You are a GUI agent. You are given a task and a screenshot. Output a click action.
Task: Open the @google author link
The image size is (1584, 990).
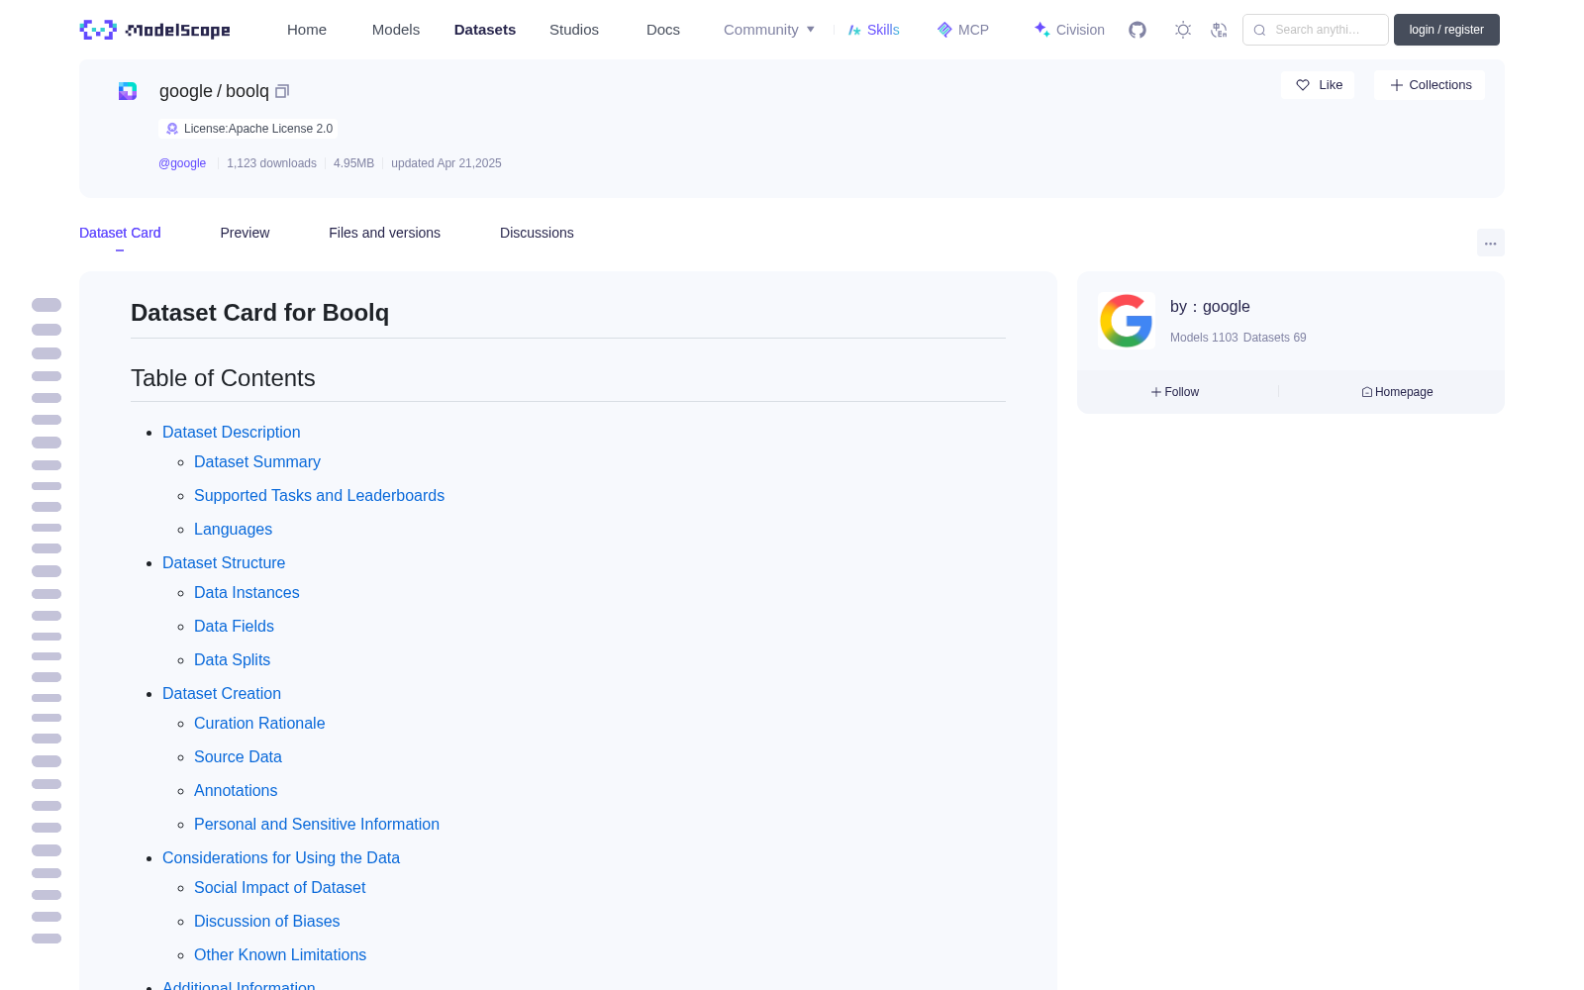[x=182, y=163]
